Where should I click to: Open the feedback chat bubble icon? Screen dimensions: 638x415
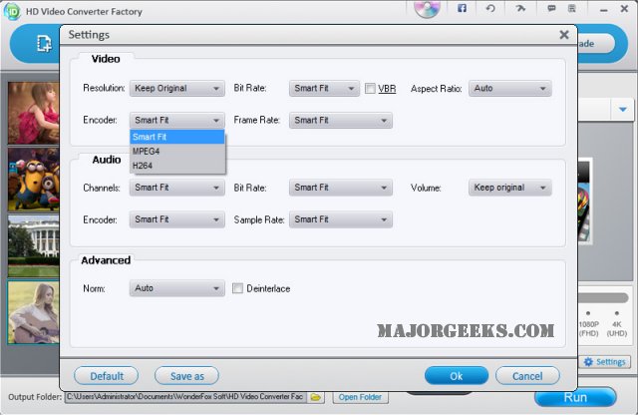click(551, 8)
